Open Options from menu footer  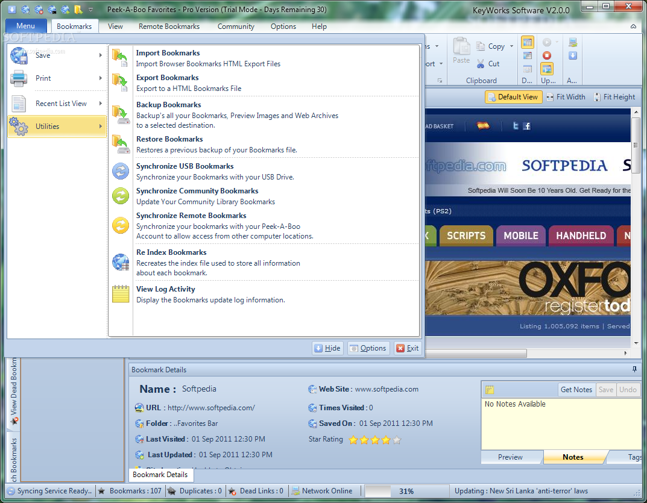click(x=368, y=348)
